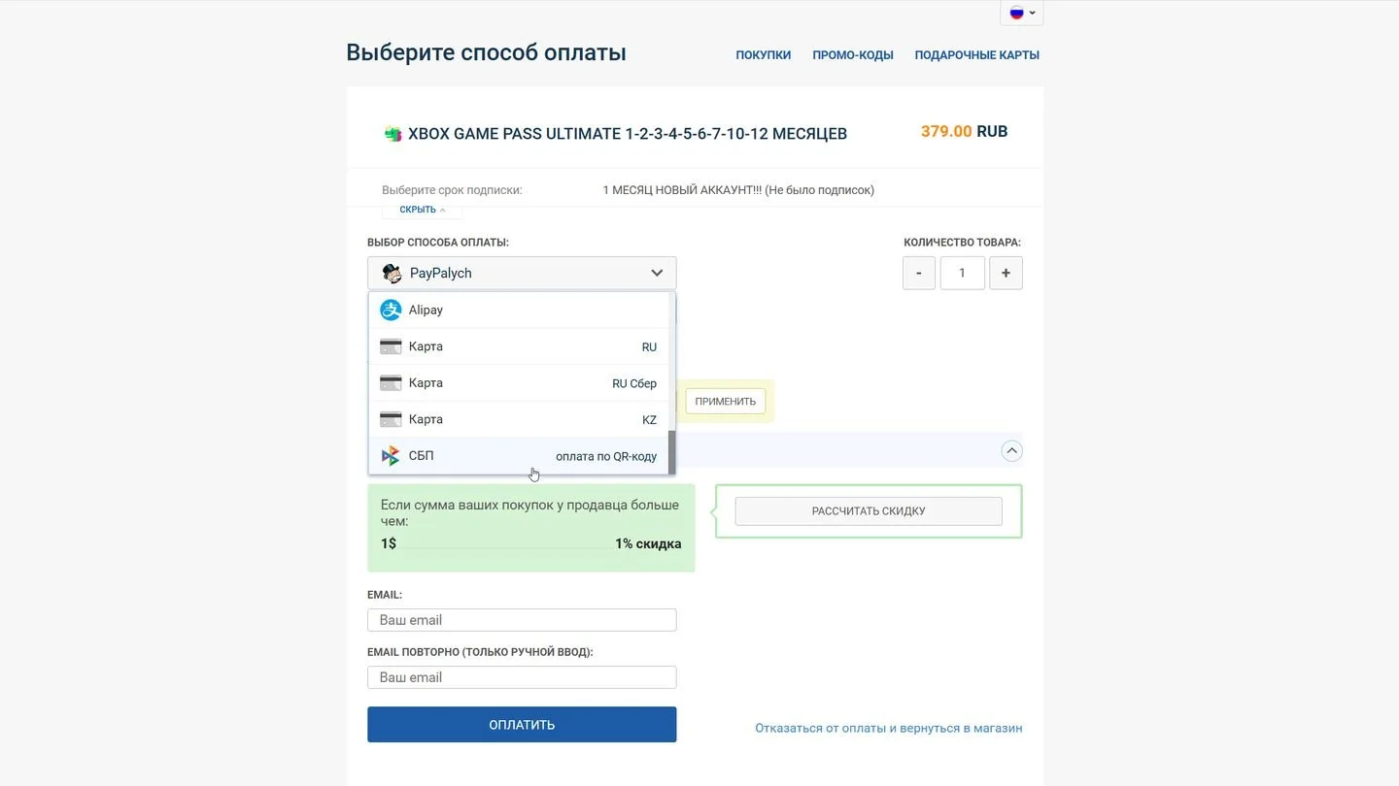This screenshot has width=1399, height=786.
Task: Collapse the PayPalych payment method dropdown
Action: (657, 273)
